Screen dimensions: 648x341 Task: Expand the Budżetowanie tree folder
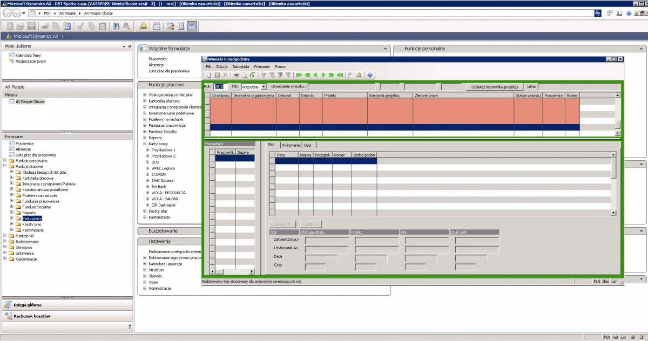pos(5,242)
